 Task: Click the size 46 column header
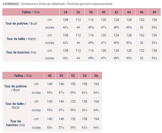tap(141, 12)
